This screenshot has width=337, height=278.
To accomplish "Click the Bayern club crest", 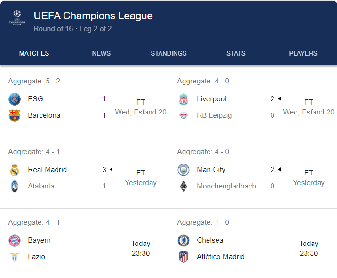I will [x=15, y=240].
